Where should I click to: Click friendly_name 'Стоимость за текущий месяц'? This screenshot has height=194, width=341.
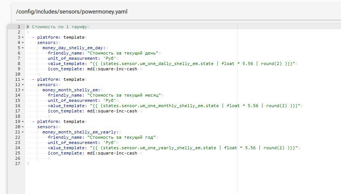[105, 95]
